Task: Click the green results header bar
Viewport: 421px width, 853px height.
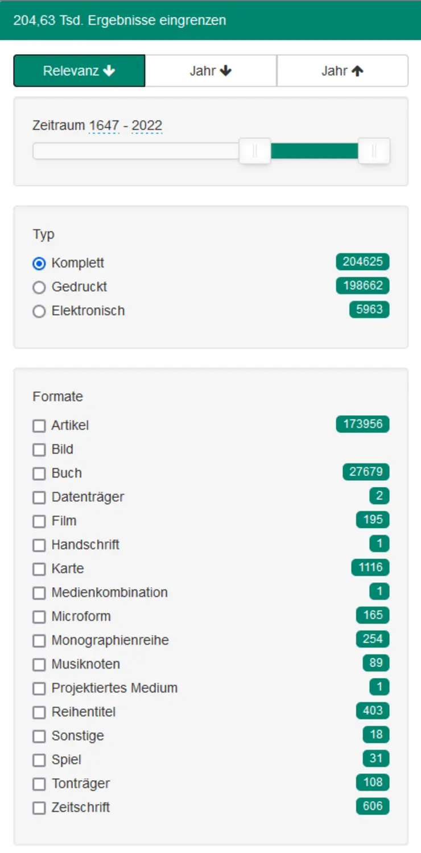Action: point(210,20)
